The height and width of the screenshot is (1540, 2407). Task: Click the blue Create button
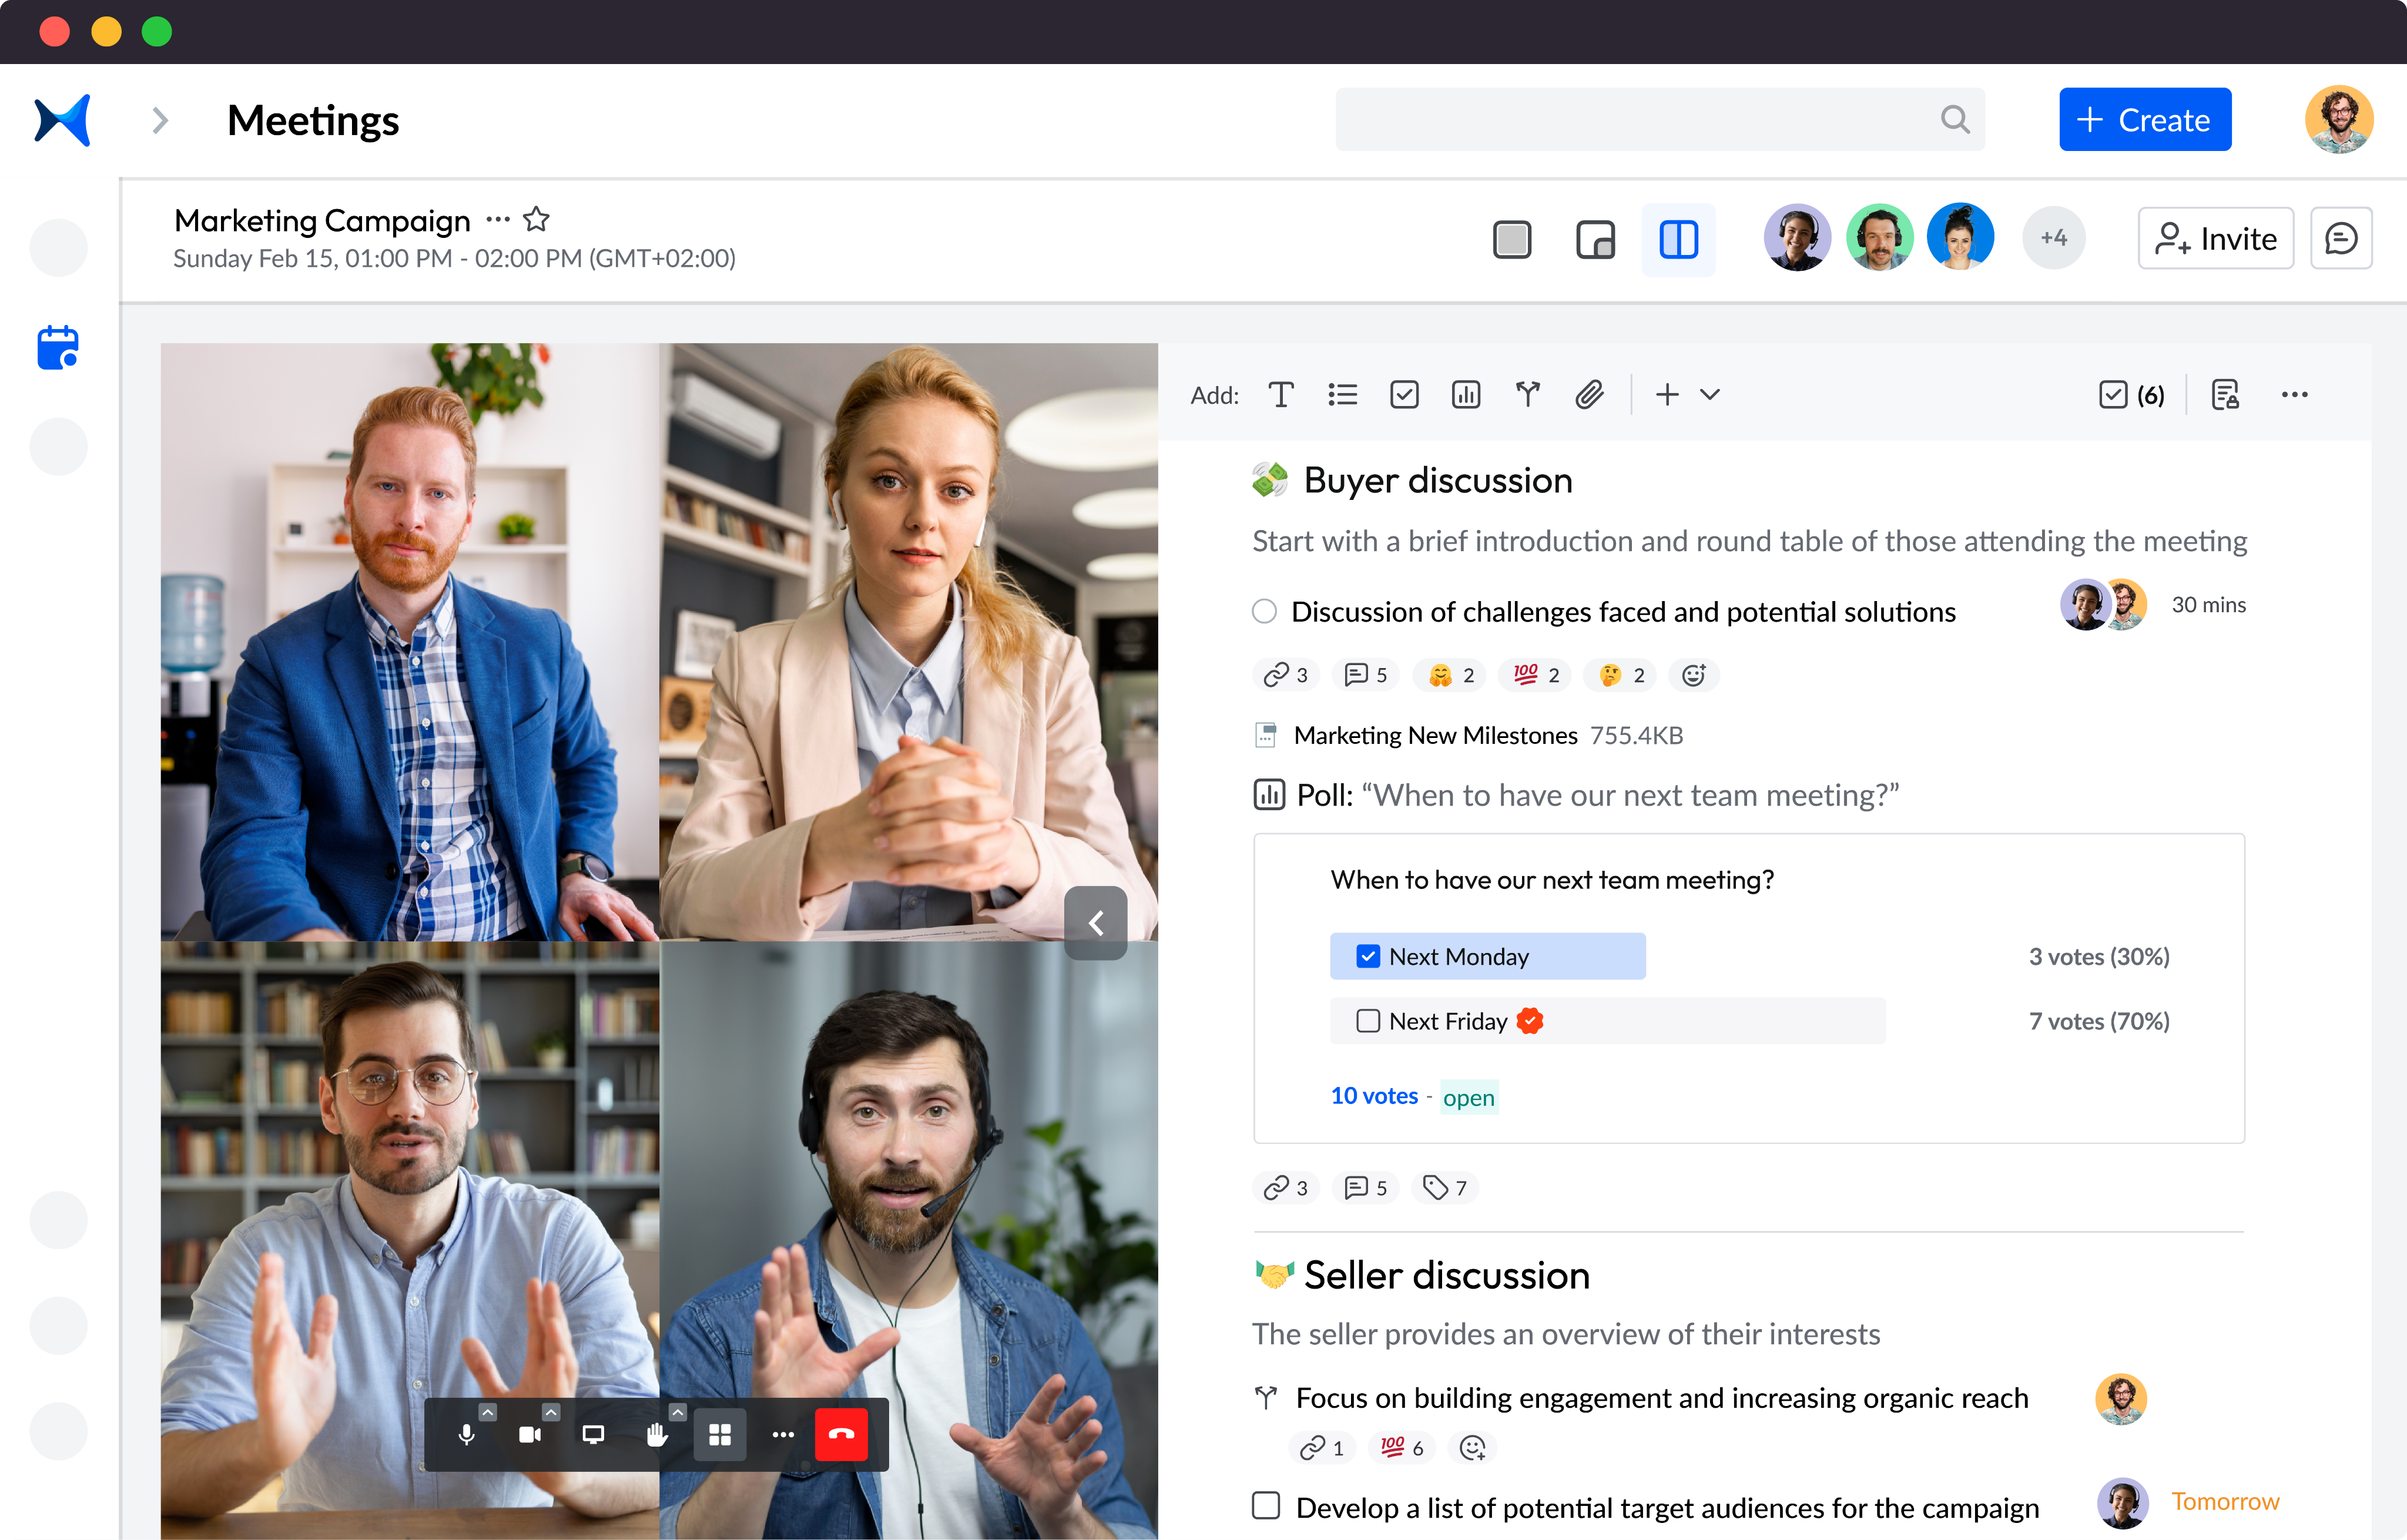pos(2144,120)
